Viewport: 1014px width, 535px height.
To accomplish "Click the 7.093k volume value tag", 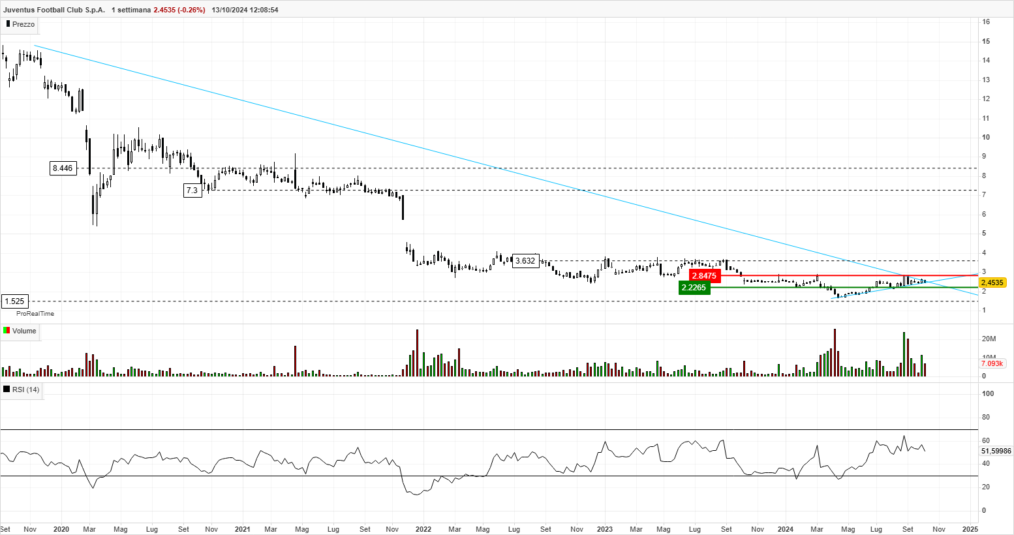I will (x=992, y=363).
